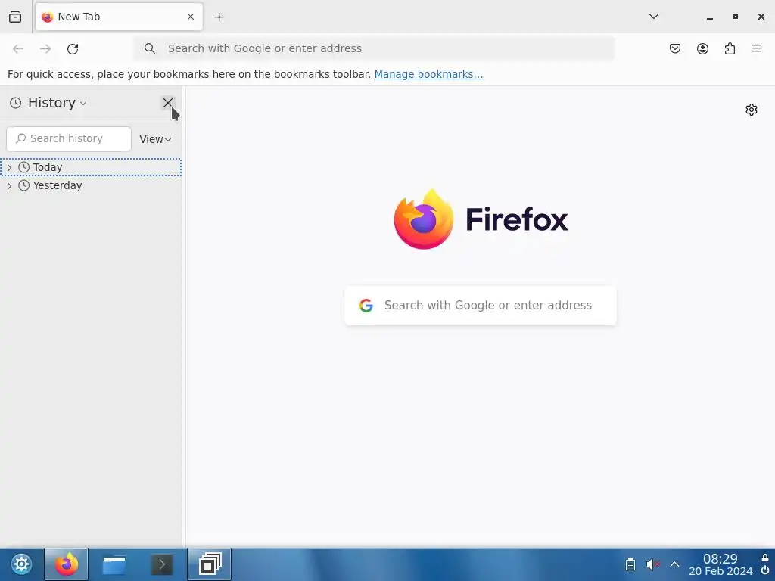Minimize the Firefox window
Screen dimensions: 775x581
[x=710, y=17]
